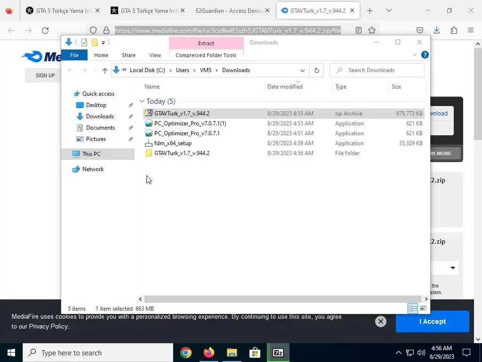Click the Explorer Help question mark icon
The image size is (482, 362).
425,55
